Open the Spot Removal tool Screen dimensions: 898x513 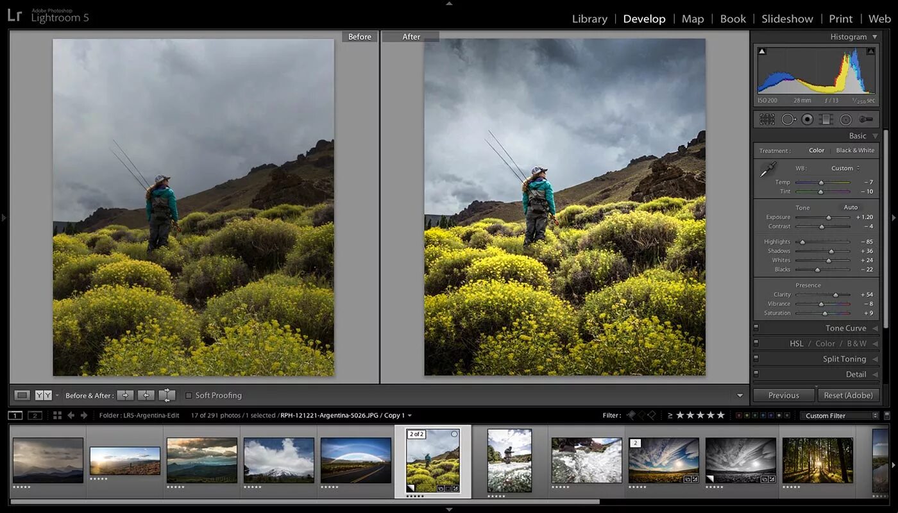click(788, 119)
